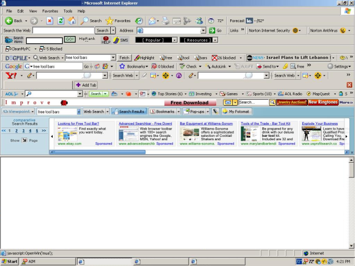Viewport: 355px width, 266px height.
Task: Go to Home page icon
Action: point(72,21)
